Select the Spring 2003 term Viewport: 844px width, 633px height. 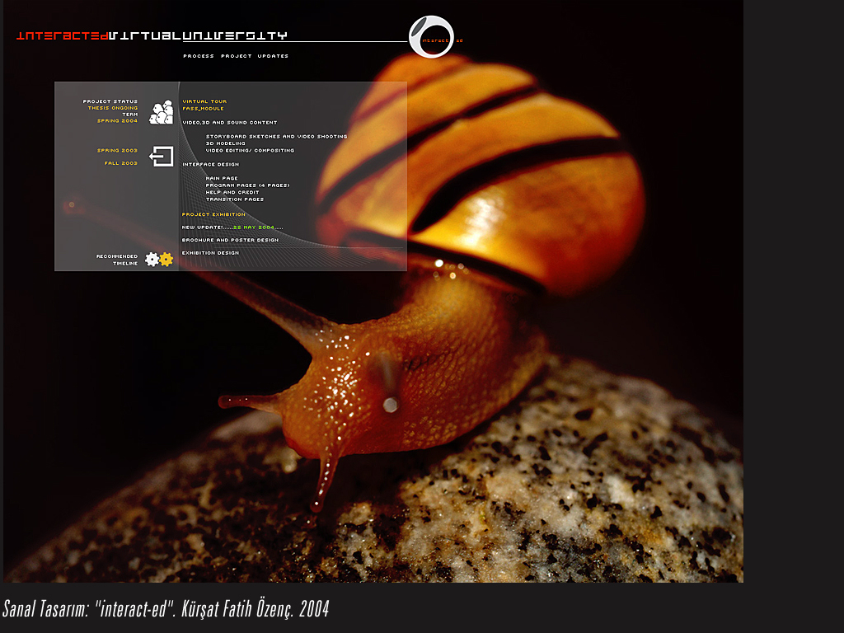coord(117,151)
